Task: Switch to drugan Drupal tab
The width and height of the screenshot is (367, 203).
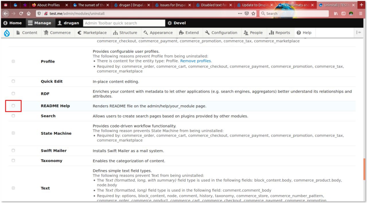Action: pos(132,5)
